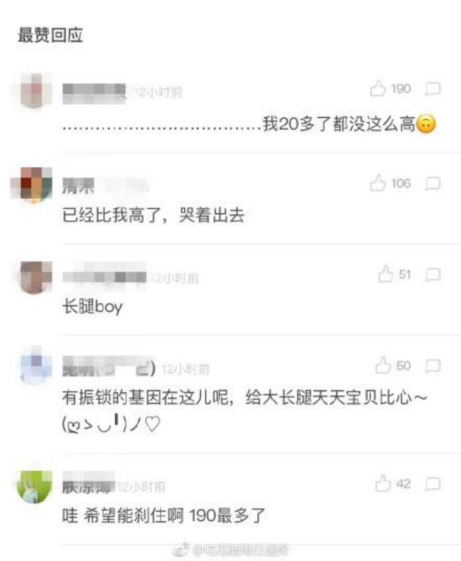The width and height of the screenshot is (461, 561).
Task: Tap comment text 我20多了都没这么高
Action: 339,124
